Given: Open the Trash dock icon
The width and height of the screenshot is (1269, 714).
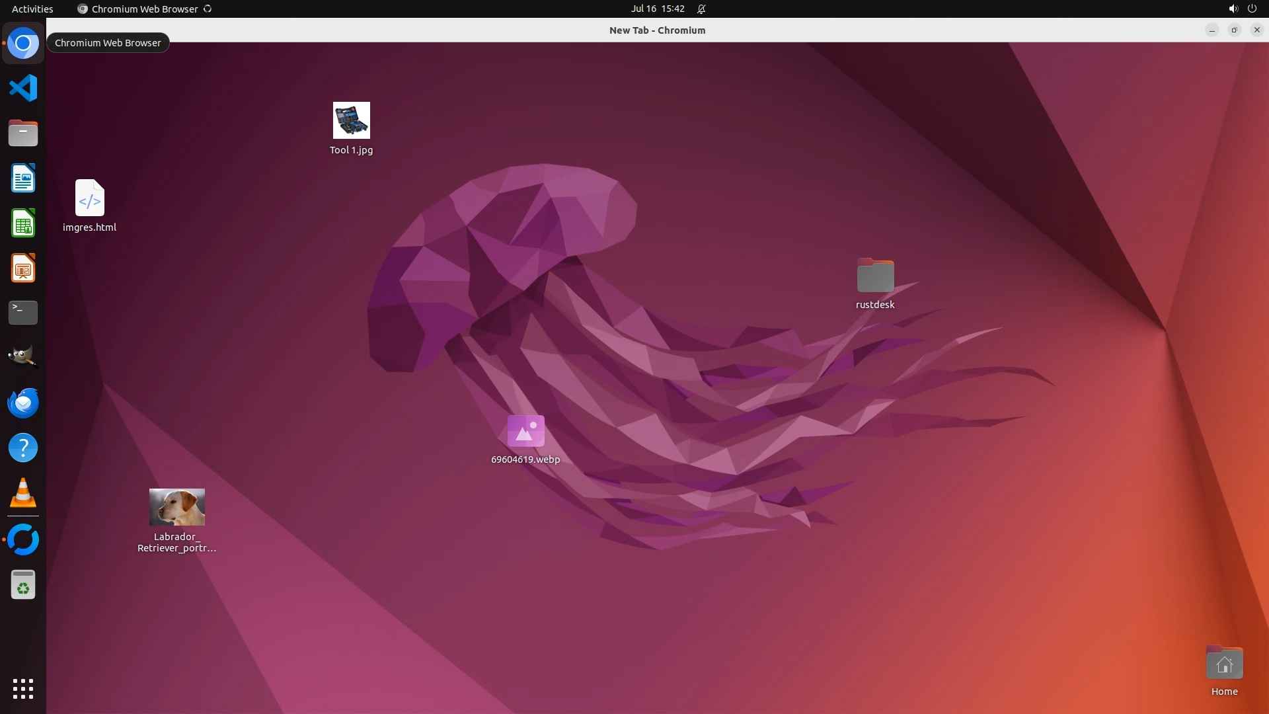Looking at the screenshot, I should 23,585.
